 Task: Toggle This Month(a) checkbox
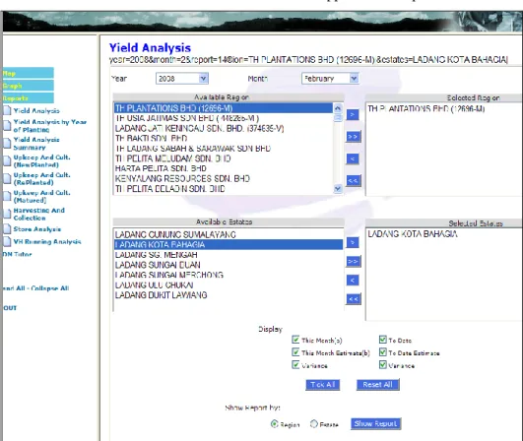pyautogui.click(x=295, y=340)
